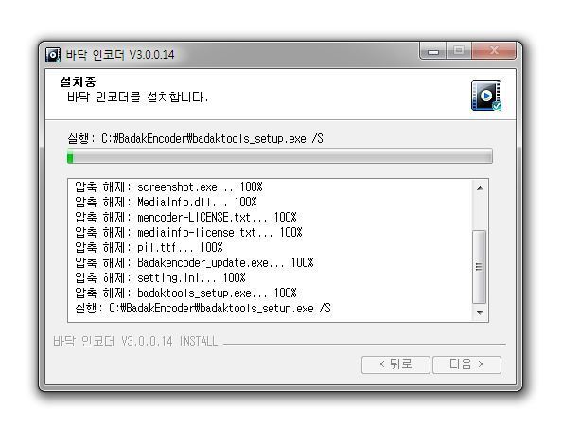Select log line screenshot.exe... 100%
The height and width of the screenshot is (444, 562).
pyautogui.click(x=168, y=186)
